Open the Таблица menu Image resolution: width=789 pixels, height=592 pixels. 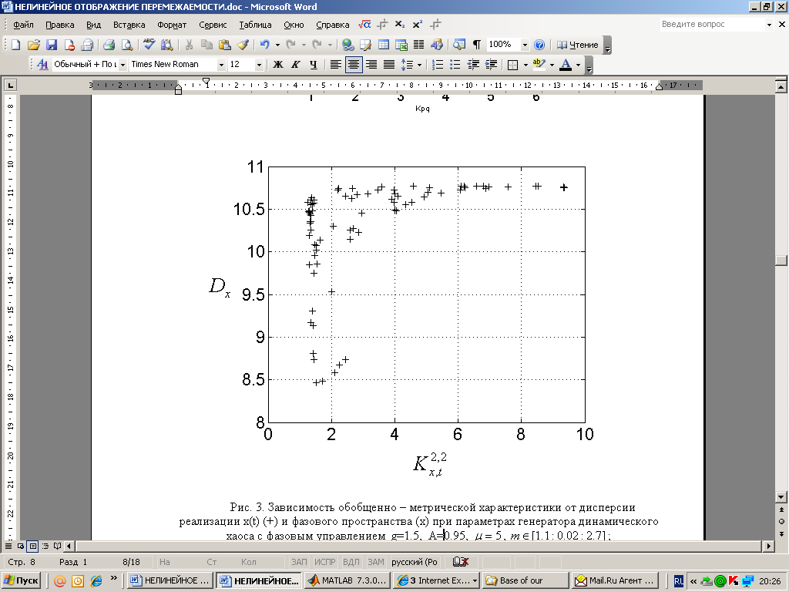coord(255,25)
